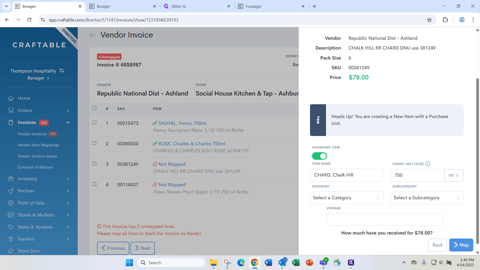480x270 pixels.
Task: Check the box for line 4 SKU 00114507
Action: click(x=94, y=184)
